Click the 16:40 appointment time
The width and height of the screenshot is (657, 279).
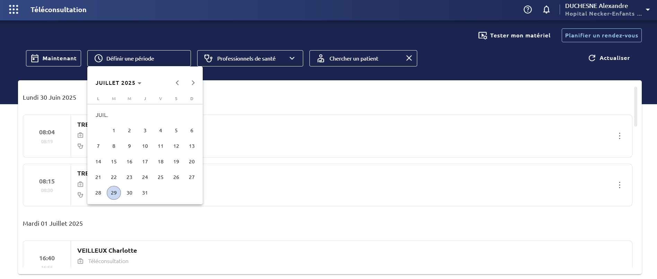[47, 258]
